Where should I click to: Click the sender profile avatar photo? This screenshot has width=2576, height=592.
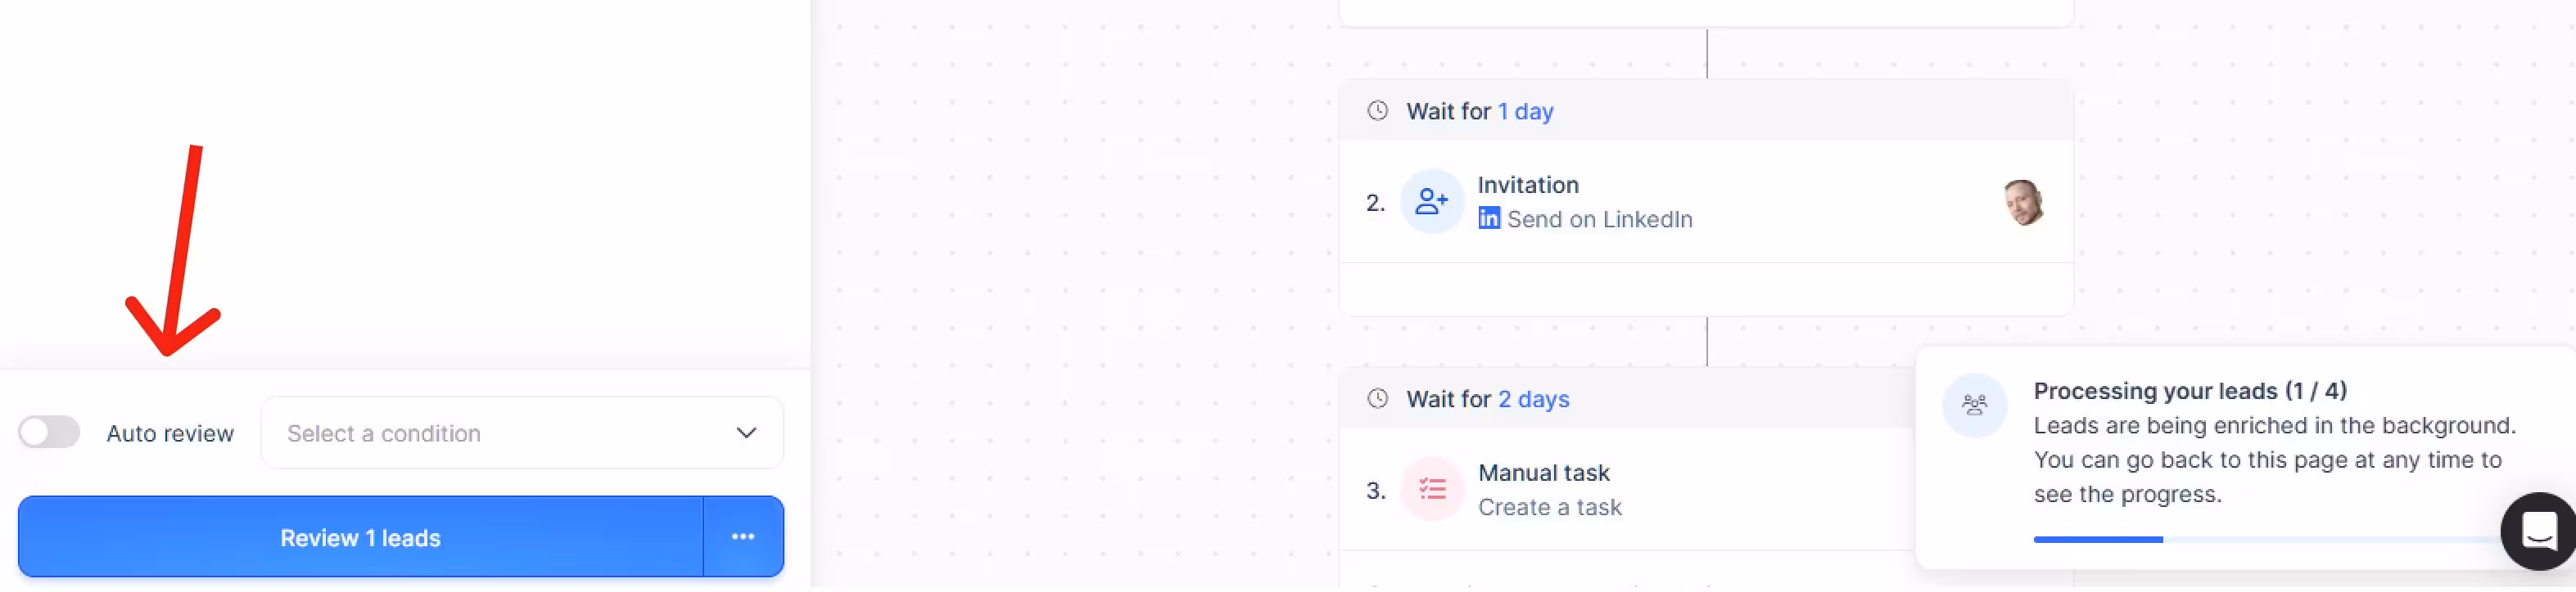(x=2023, y=203)
